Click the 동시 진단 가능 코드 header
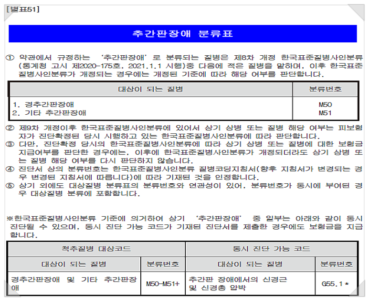 (271, 249)
